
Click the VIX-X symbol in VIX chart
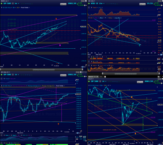click(94, 3)
